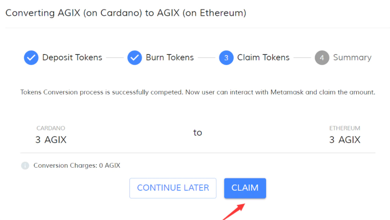Viewport: 390px width, 220px height.
Task: Click the Deposit Tokens checkmark icon
Action: point(31,58)
